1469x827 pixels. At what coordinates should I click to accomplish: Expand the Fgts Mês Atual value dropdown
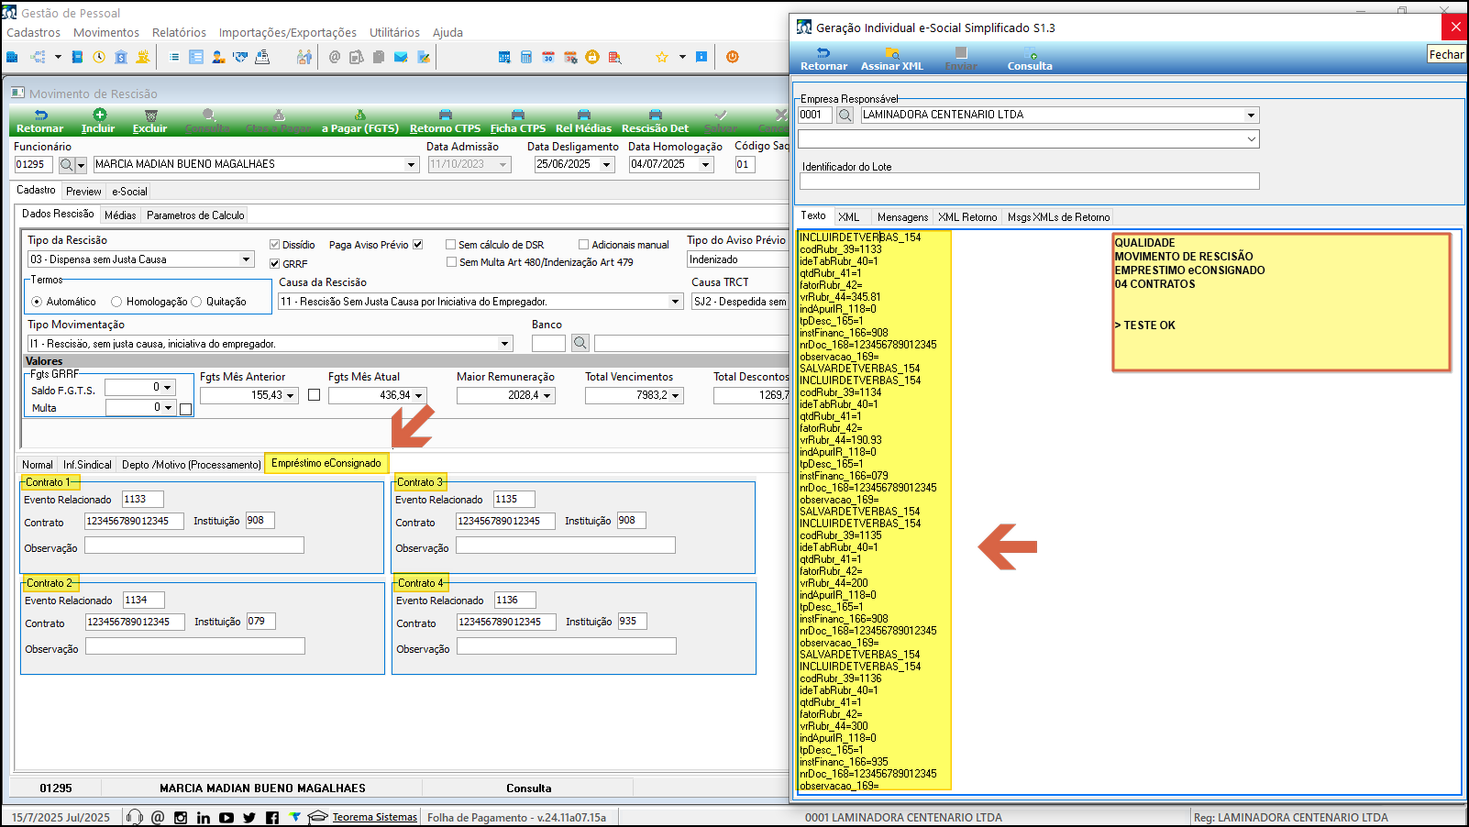(419, 396)
